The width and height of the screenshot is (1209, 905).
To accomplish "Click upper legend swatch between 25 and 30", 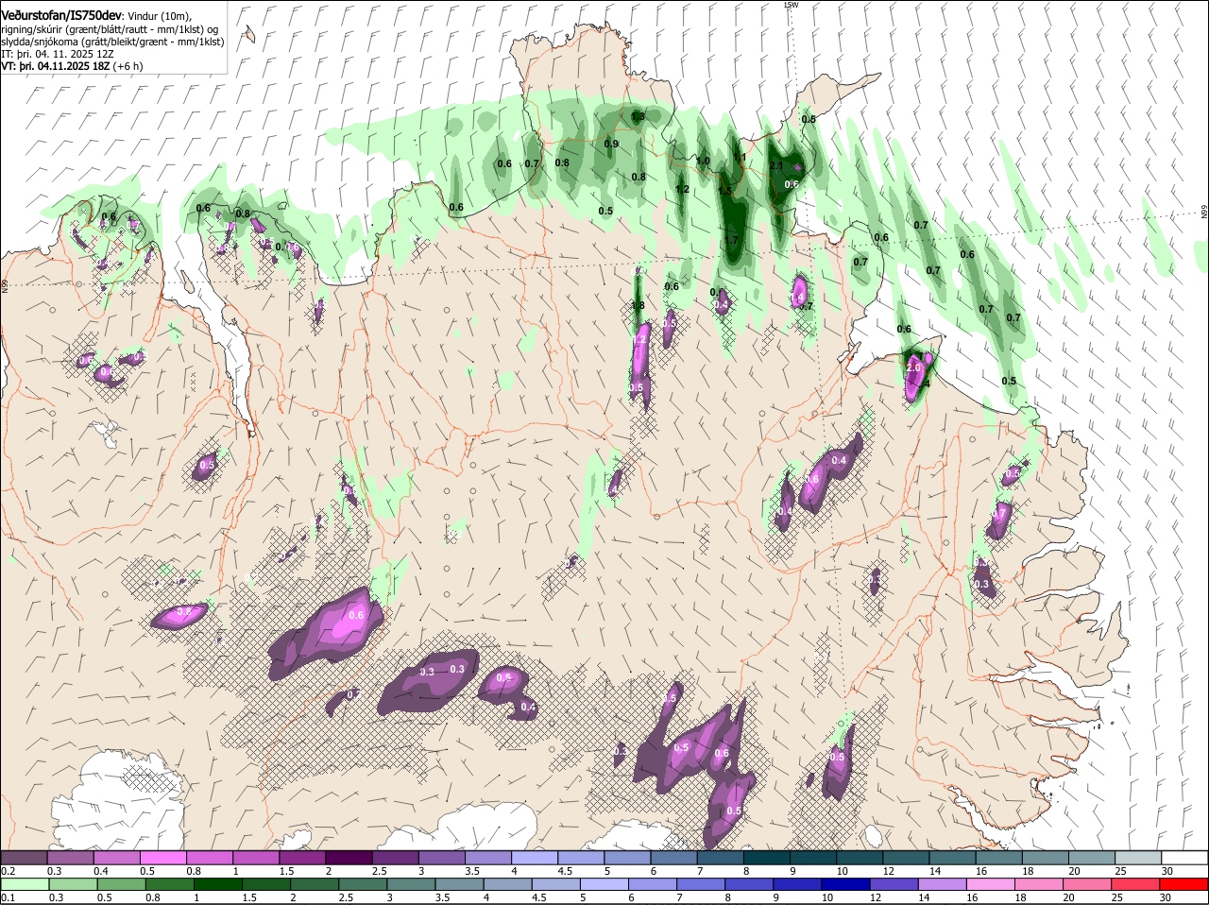I will pyautogui.click(x=1136, y=857).
